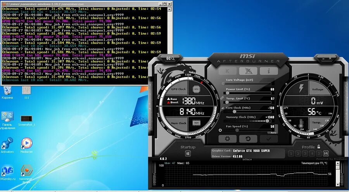Click the temperature graph title 'Температура ГП, °C'
This screenshot has height=192, width=349.
click(x=314, y=163)
